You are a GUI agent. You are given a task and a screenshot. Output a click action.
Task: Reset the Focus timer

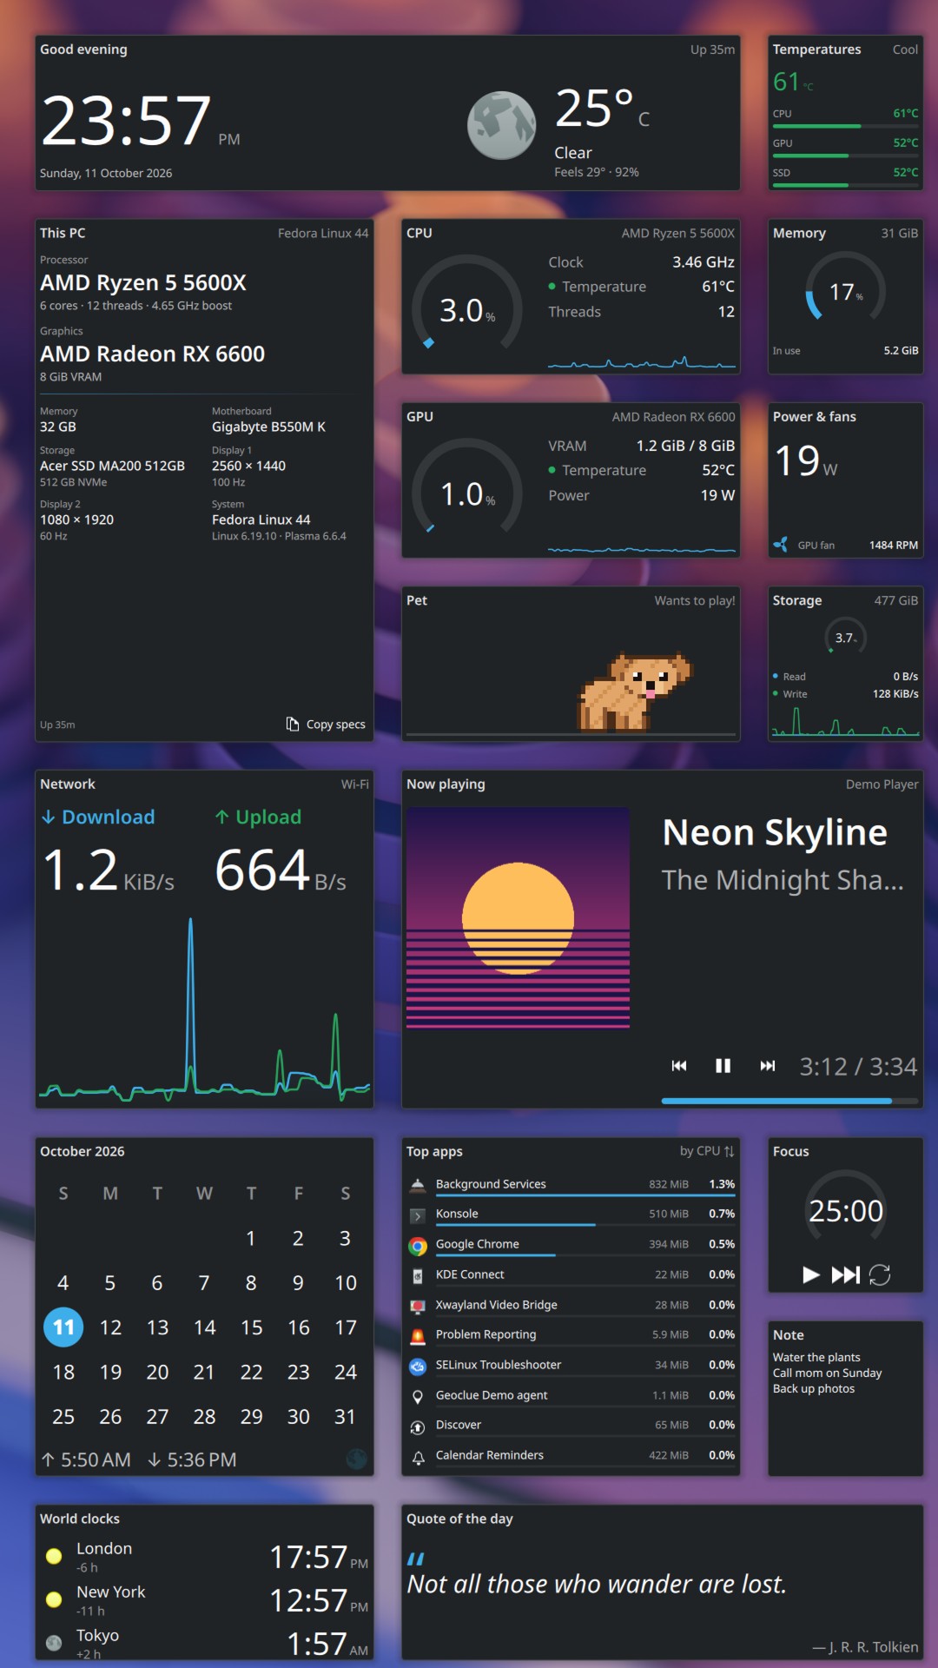880,1274
